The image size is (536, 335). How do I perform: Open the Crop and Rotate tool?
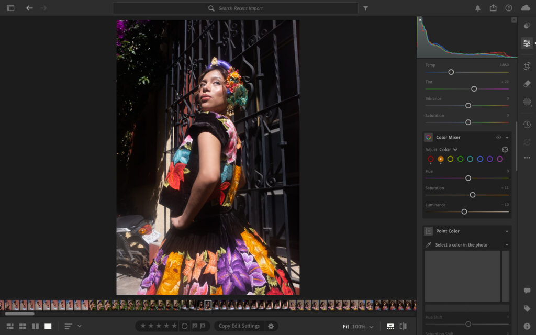[x=527, y=66]
